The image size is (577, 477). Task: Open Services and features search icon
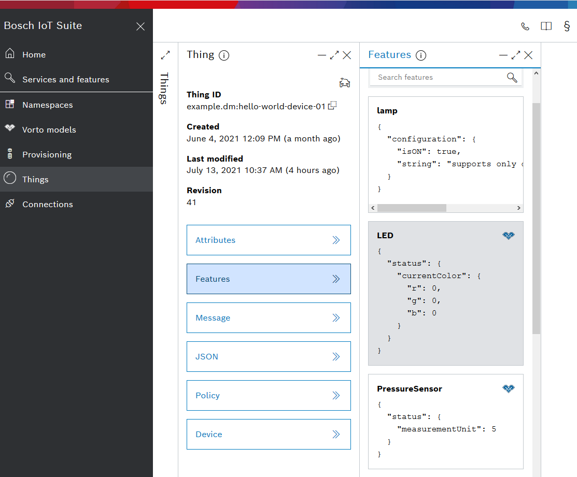(10, 78)
